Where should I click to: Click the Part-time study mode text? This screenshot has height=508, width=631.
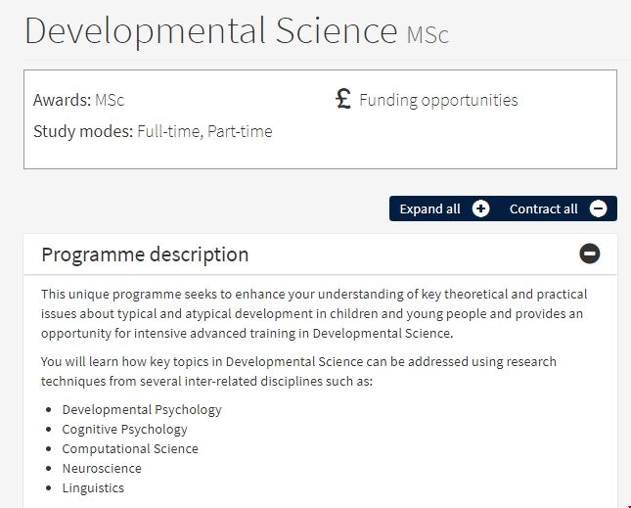(240, 131)
